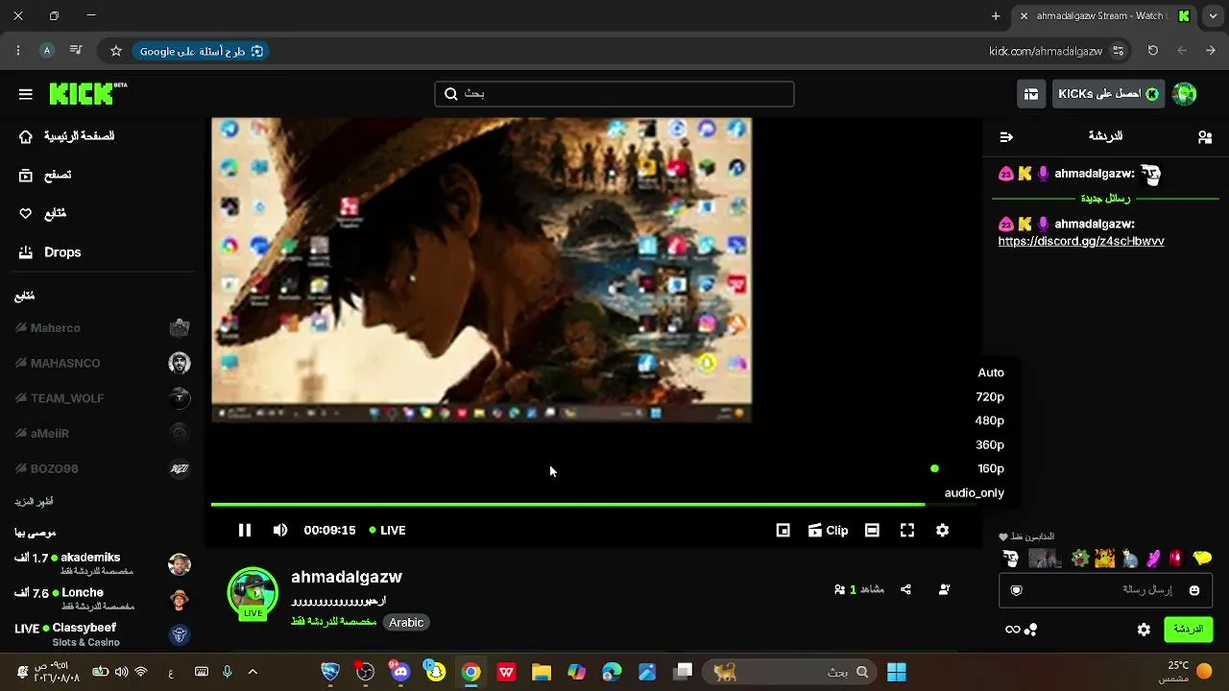Open the MAHASNCO followed channel

click(102, 363)
